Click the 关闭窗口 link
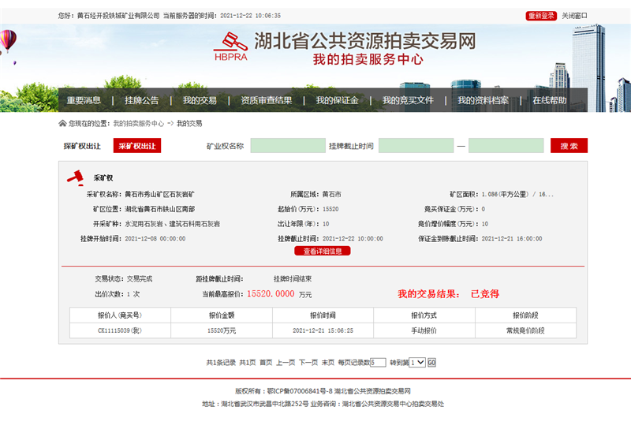Image resolution: width=631 pixels, height=444 pixels. (574, 16)
